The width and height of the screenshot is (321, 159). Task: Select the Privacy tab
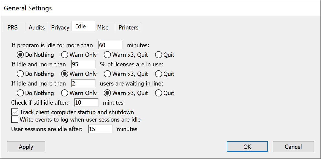[60, 27]
